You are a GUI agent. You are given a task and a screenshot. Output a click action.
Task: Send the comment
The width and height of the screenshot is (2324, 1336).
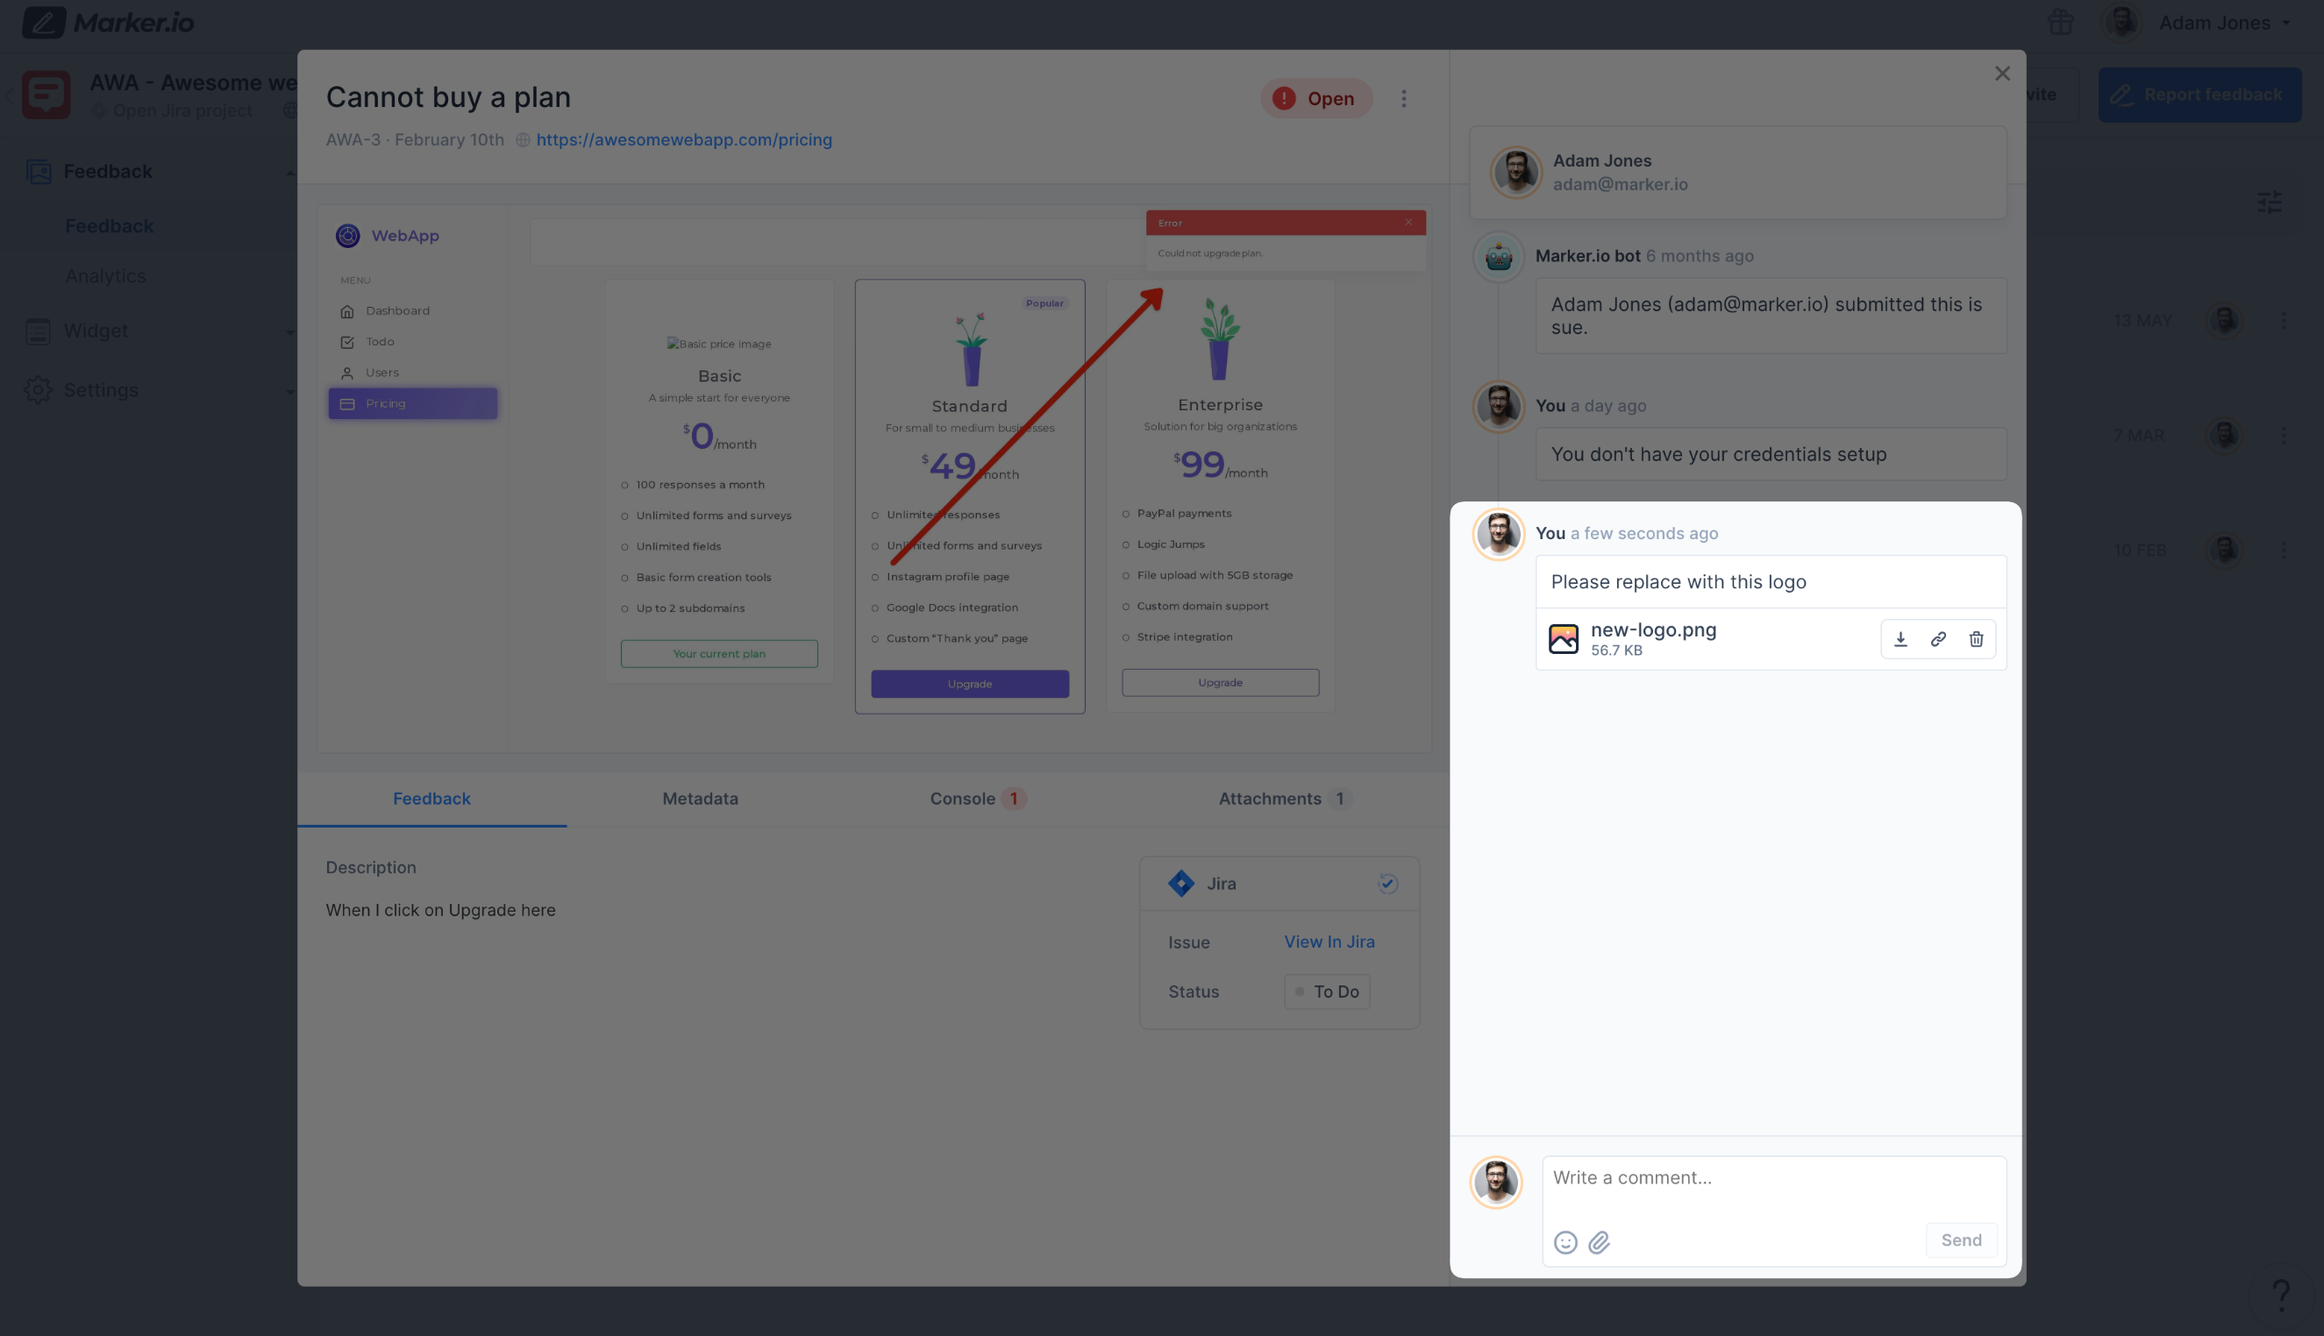(1961, 1240)
